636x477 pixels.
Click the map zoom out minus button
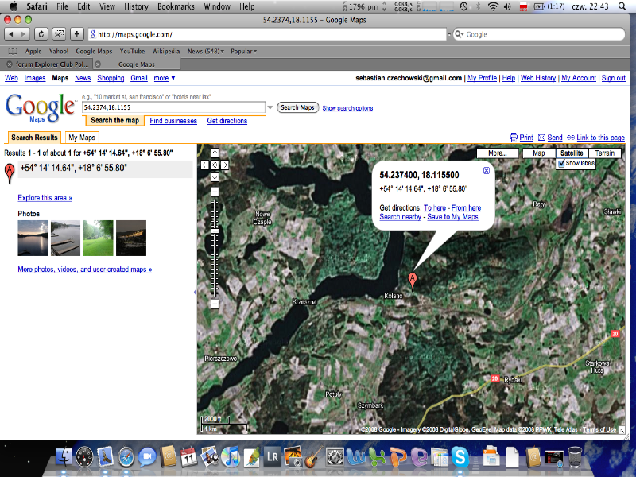(215, 303)
